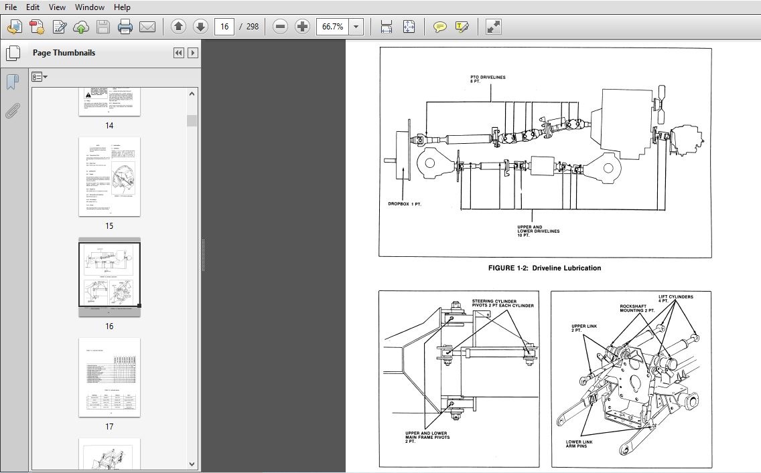The width and height of the screenshot is (761, 473).
Task: Open the Bookmarks panel in sidebar
Action: pyautogui.click(x=13, y=82)
